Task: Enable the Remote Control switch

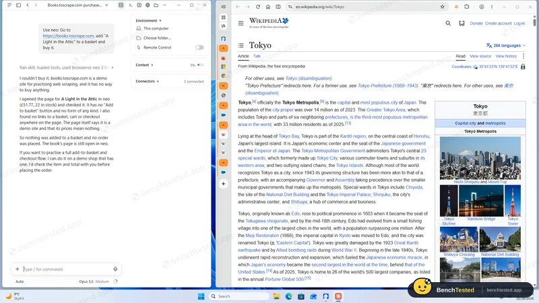Action: click(x=199, y=47)
